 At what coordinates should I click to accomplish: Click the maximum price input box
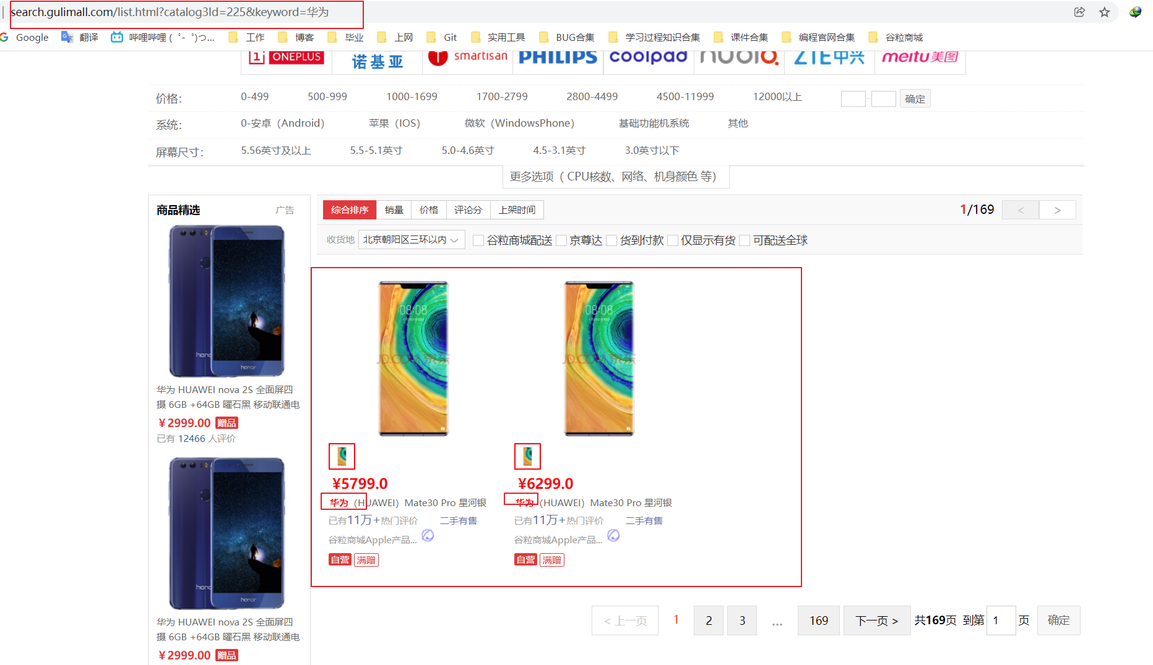883,99
